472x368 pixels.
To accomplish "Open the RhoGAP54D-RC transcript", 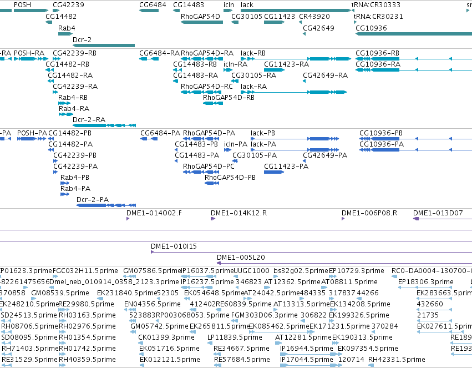I will click(202, 92).
